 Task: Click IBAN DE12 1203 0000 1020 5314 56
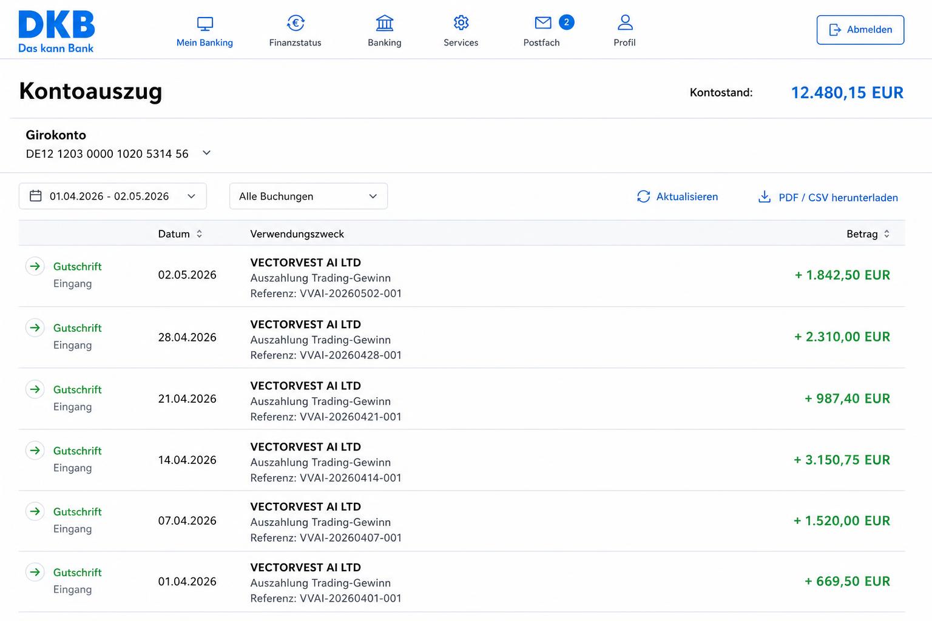coord(107,154)
